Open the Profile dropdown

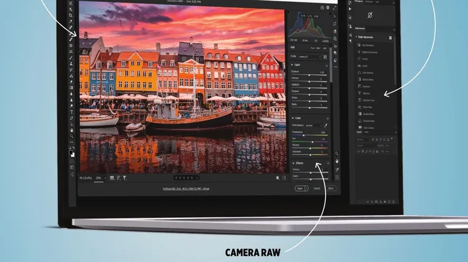[311, 57]
